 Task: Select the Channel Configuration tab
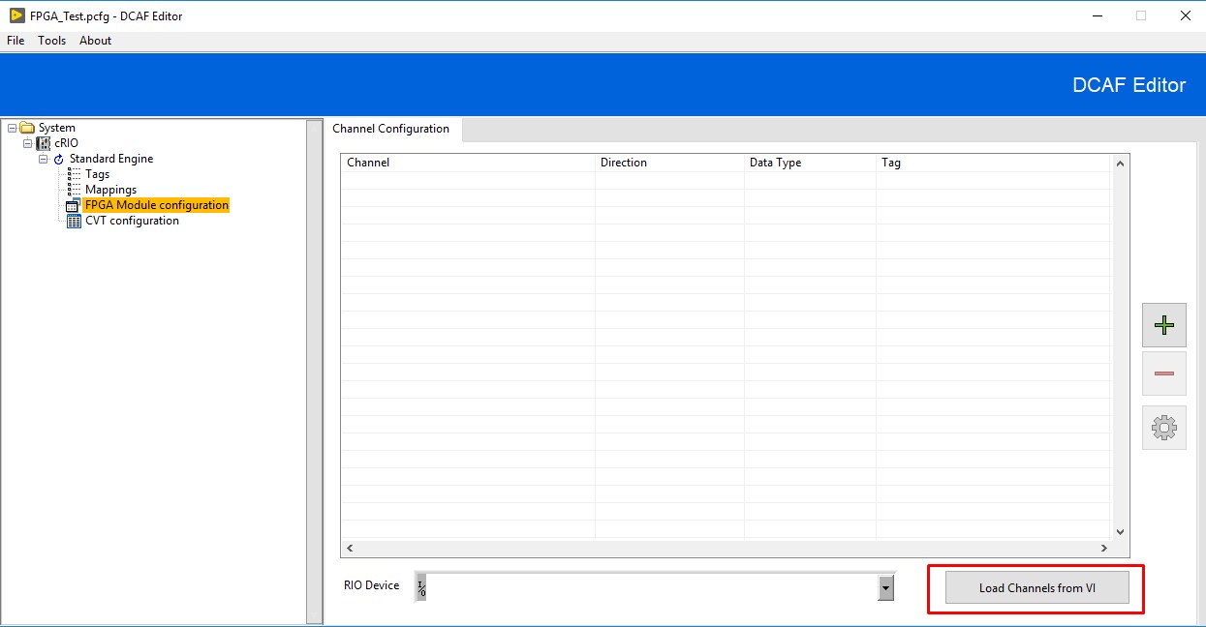[x=391, y=129]
